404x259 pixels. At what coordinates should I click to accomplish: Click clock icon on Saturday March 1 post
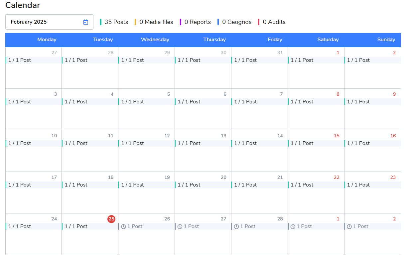(x=293, y=226)
